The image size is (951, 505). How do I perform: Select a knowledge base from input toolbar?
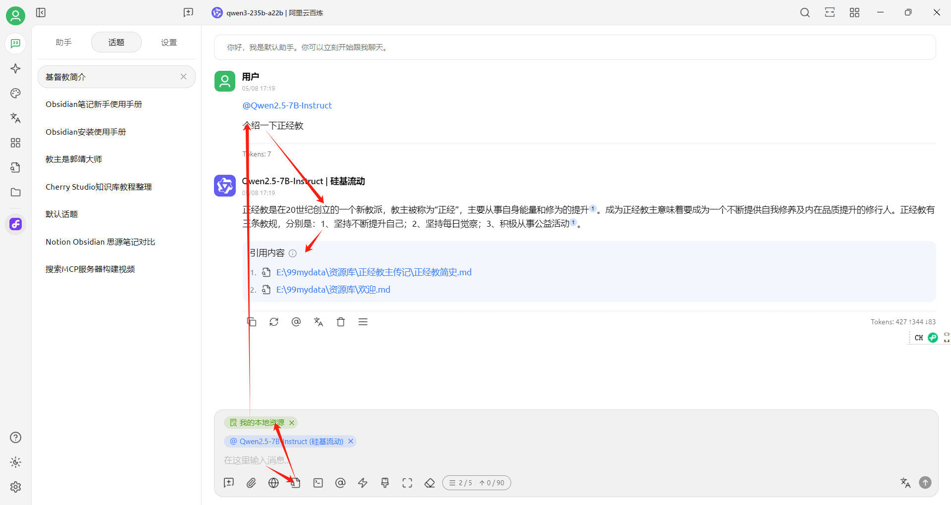(296, 483)
